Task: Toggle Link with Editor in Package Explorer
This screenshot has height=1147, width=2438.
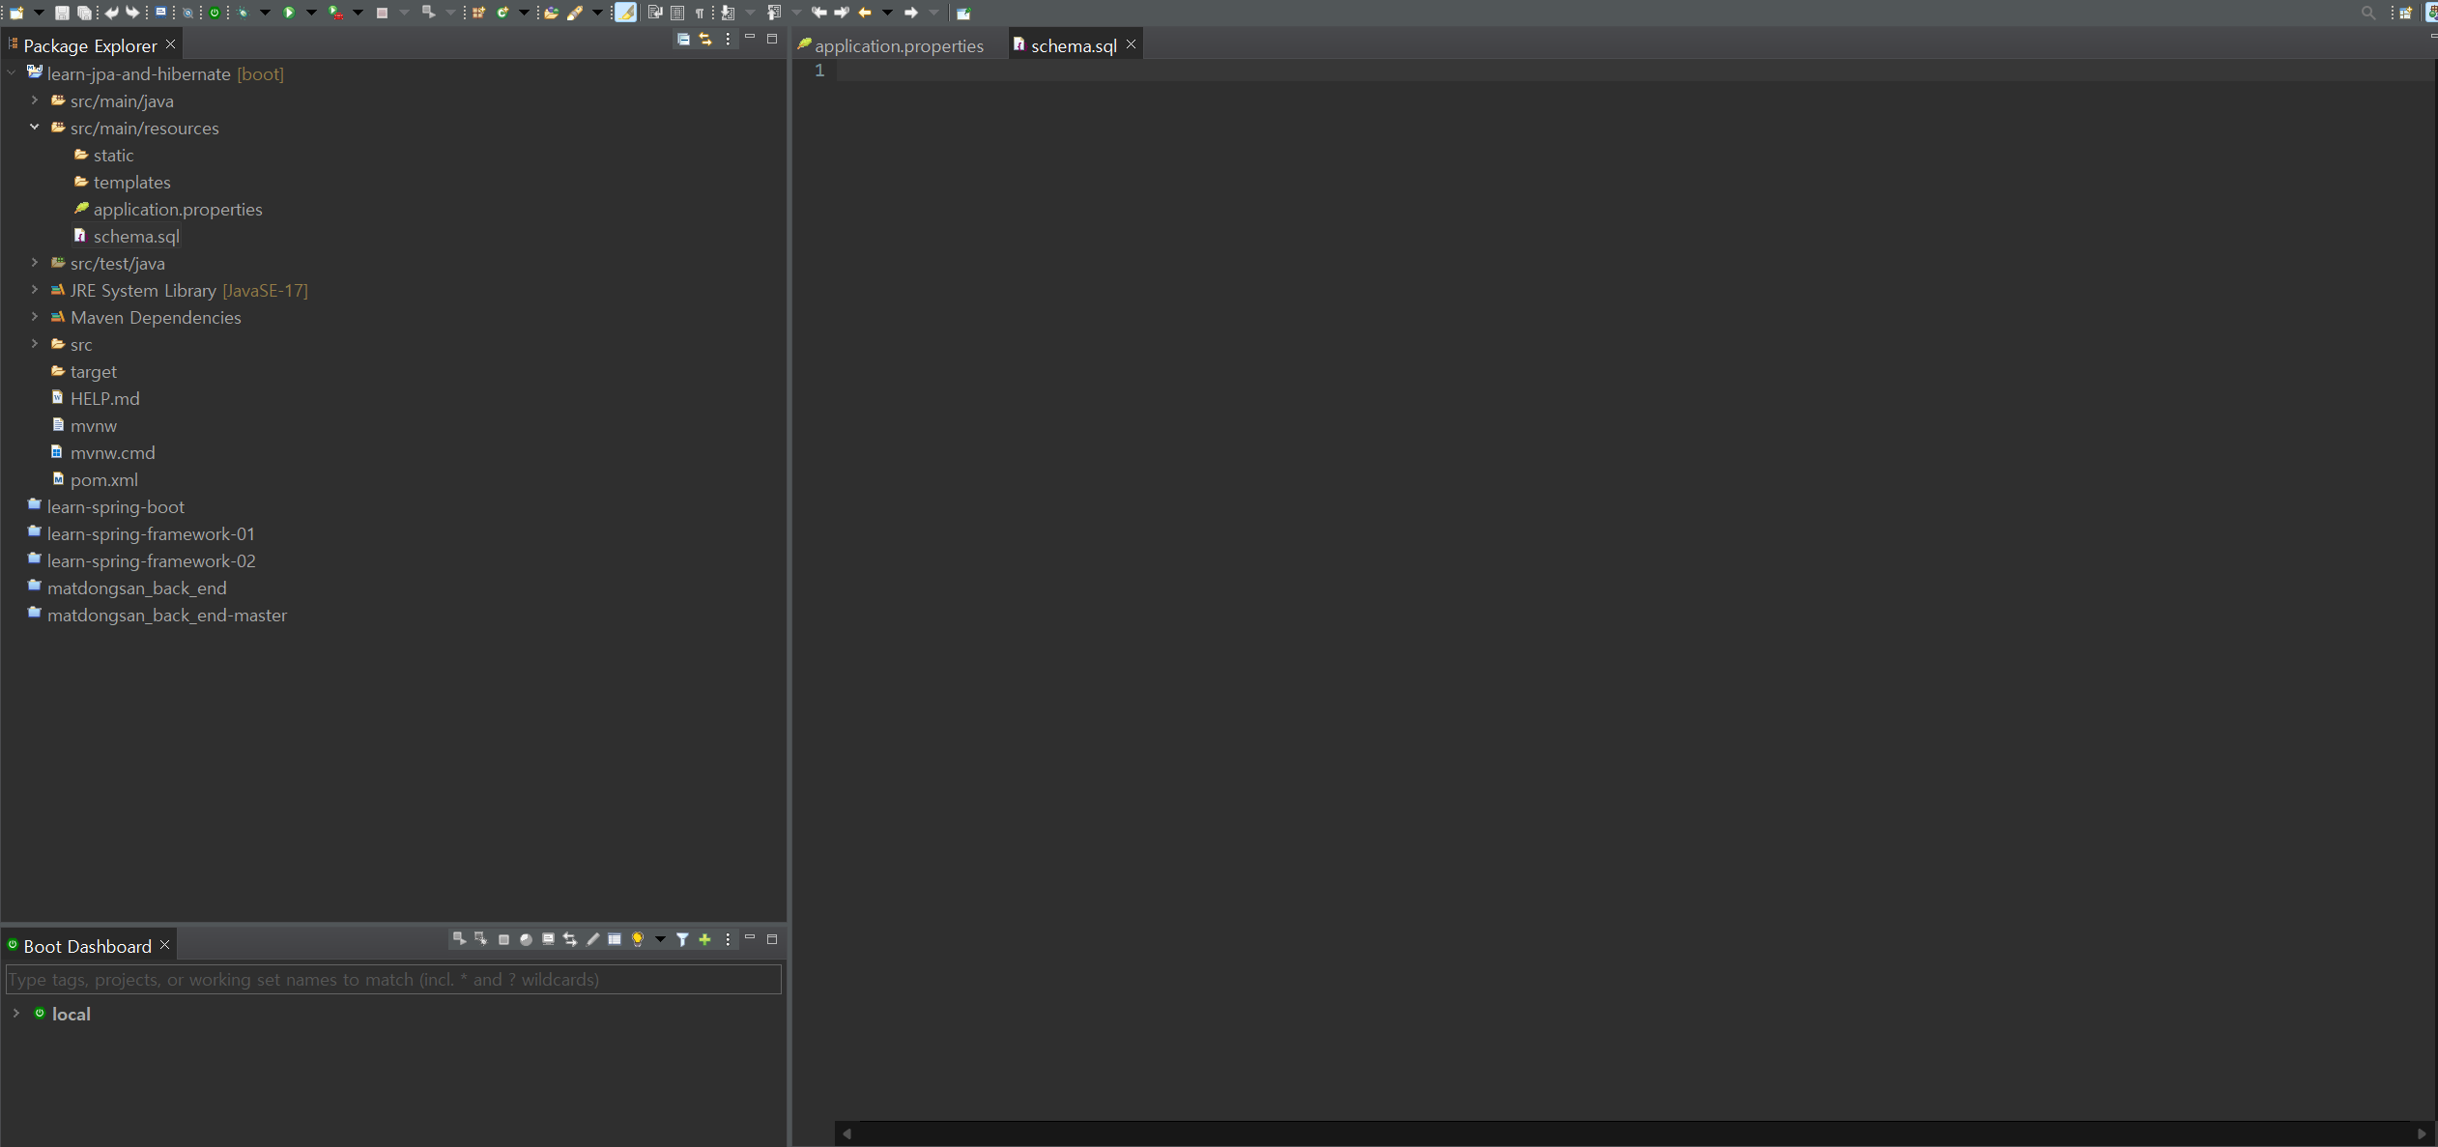Action: click(704, 40)
